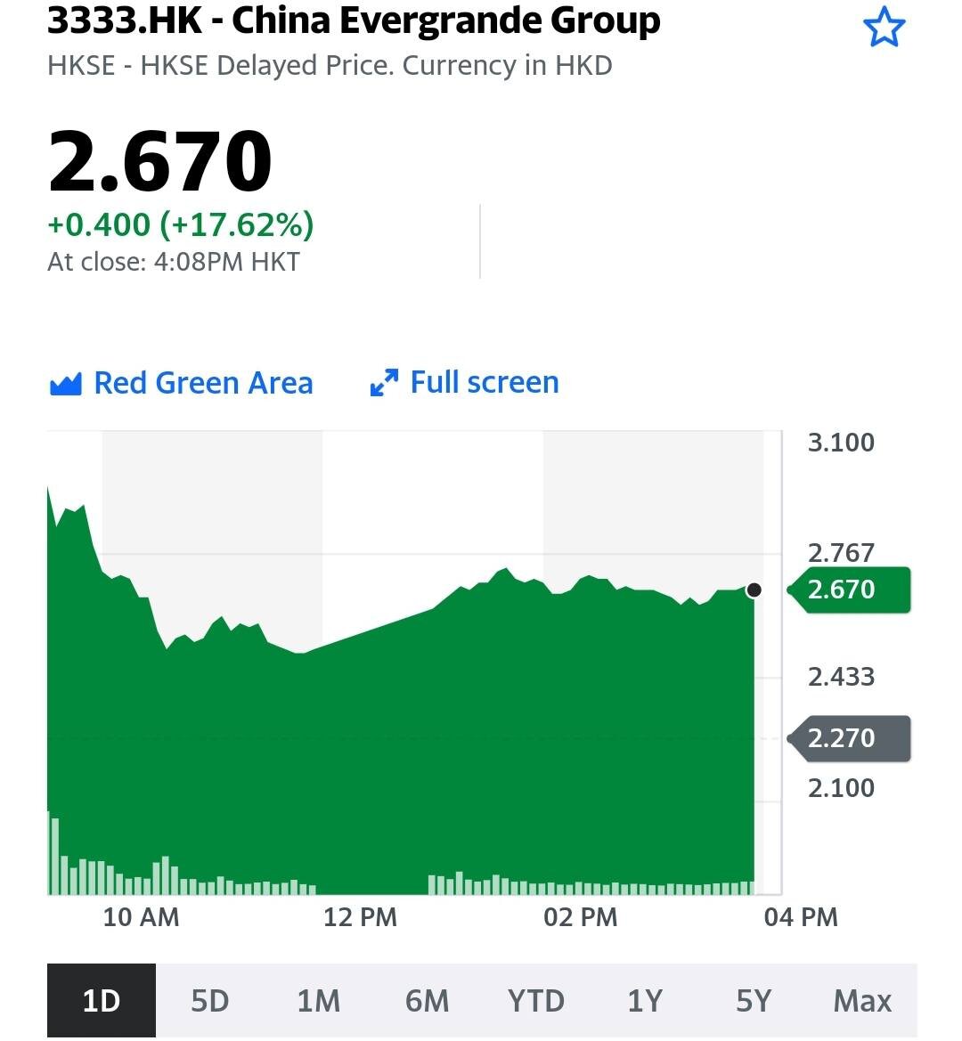Viewport: 962px width, 1041px height.
Task: Click the +0.400 (+17.62%) change text
Action: tap(181, 224)
